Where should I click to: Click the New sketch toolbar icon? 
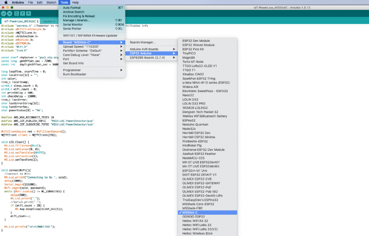[x=16, y=14]
